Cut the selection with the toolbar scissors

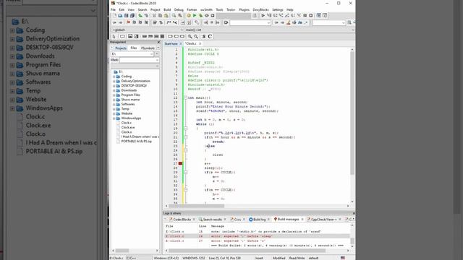click(x=154, y=16)
